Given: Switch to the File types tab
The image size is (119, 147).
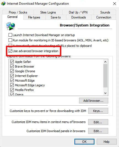Looking at the screenshot, I should pos(34,17).
